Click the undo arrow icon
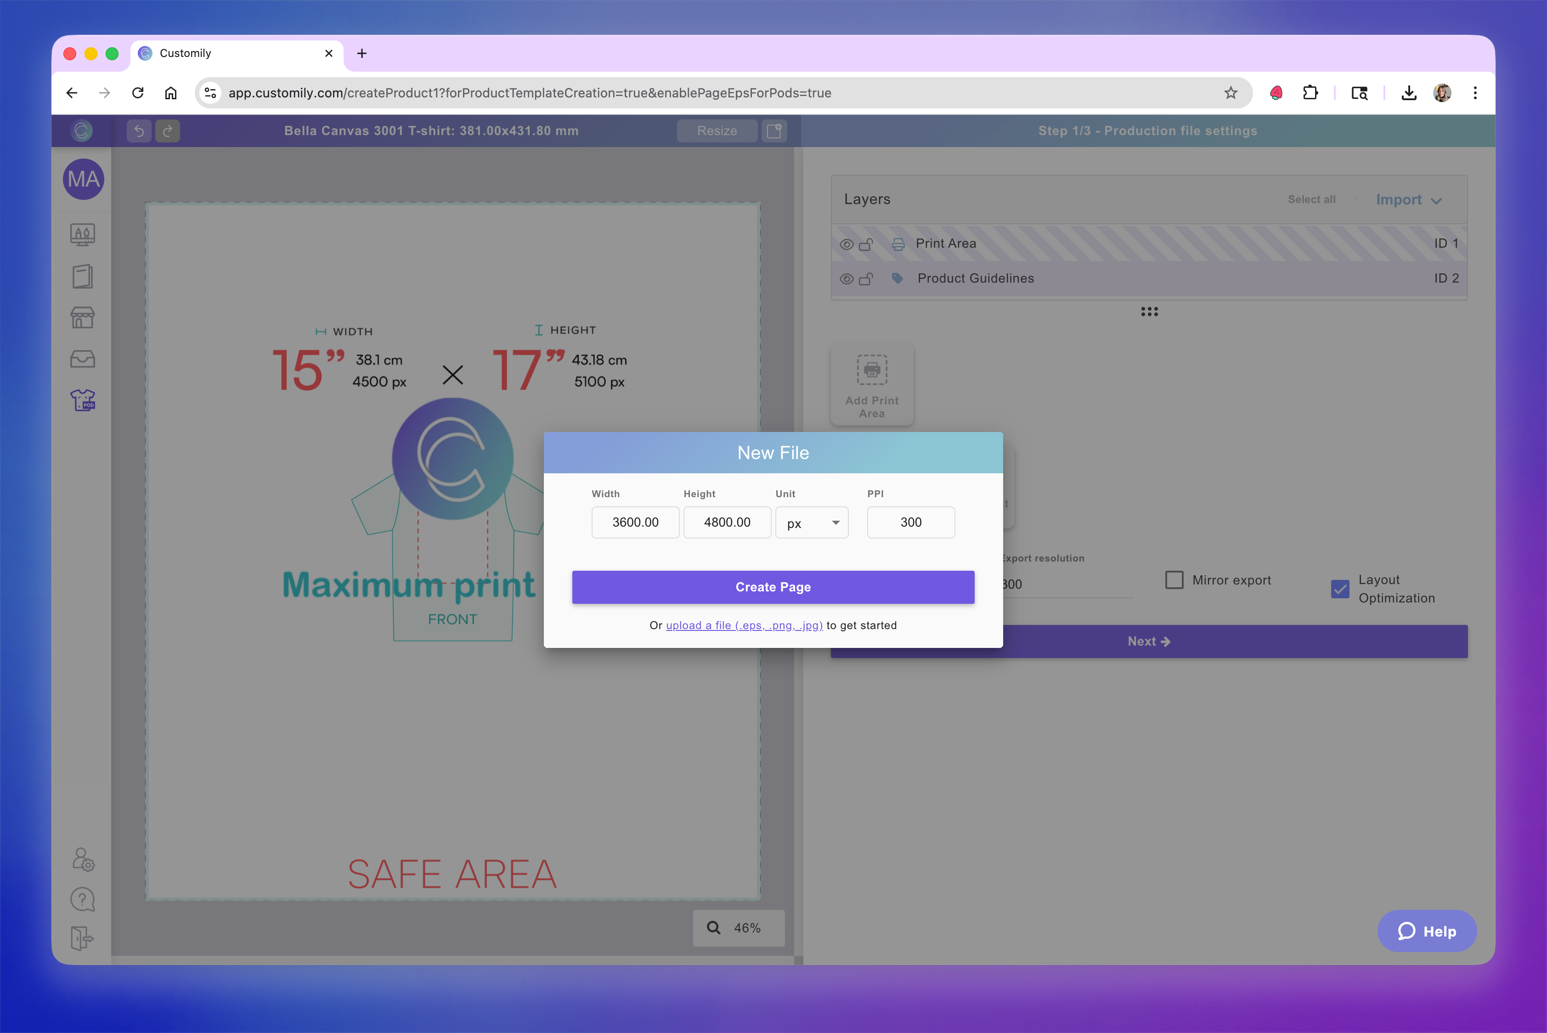 coord(139,131)
